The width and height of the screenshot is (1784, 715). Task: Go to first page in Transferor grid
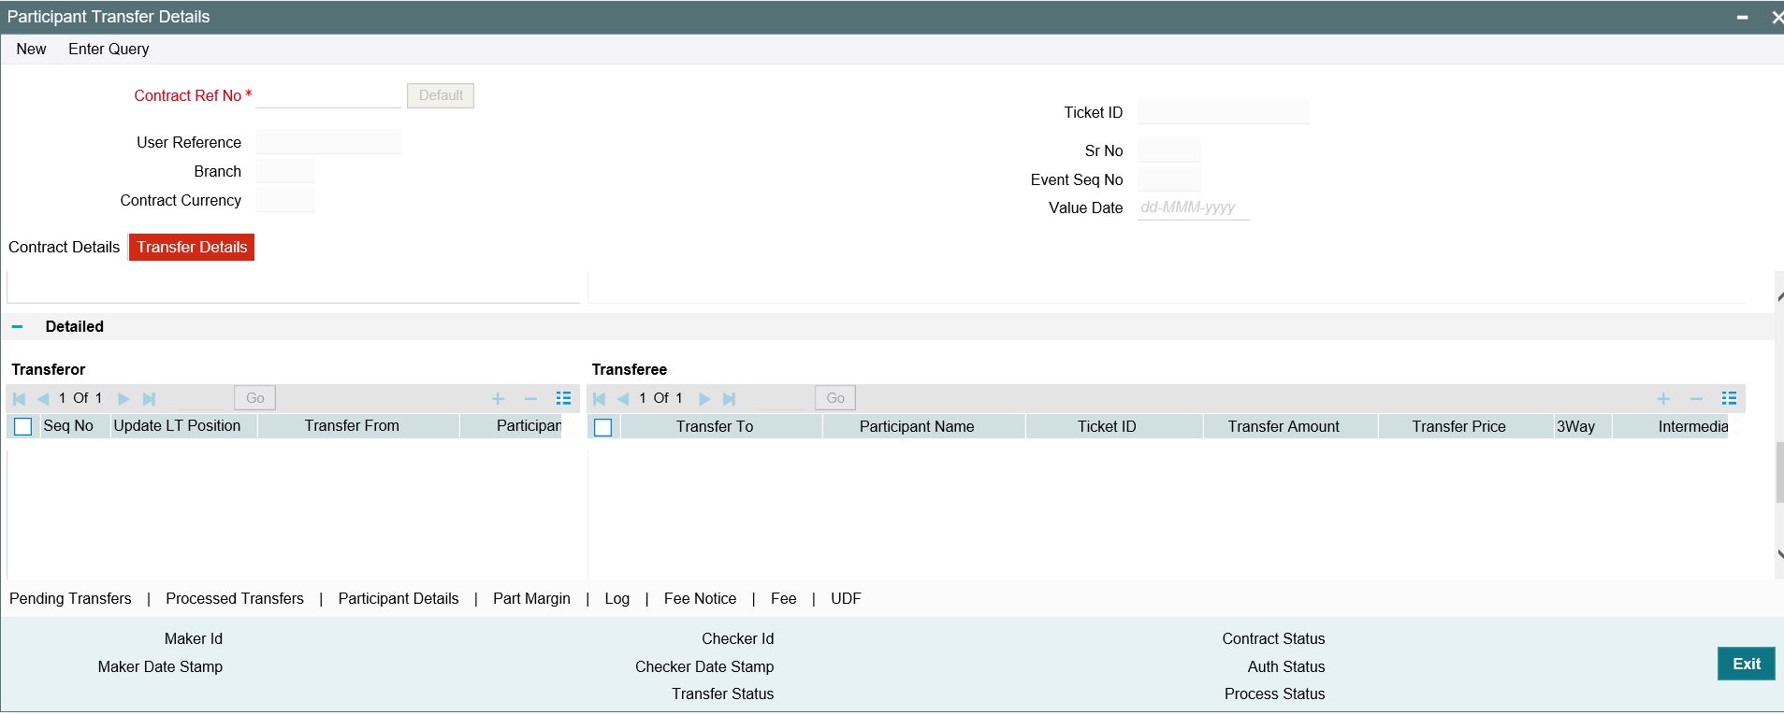point(19,399)
